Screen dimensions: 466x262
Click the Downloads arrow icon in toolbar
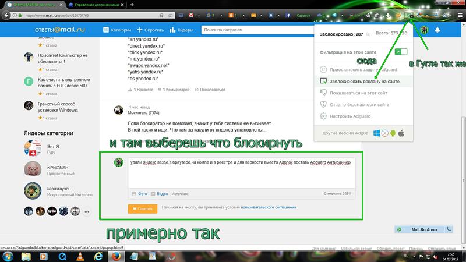click(x=388, y=16)
